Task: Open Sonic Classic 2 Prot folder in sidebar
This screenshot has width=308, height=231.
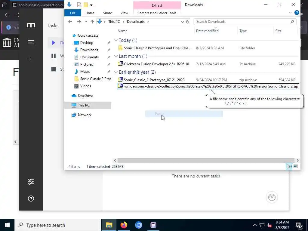Action: [x=95, y=79]
